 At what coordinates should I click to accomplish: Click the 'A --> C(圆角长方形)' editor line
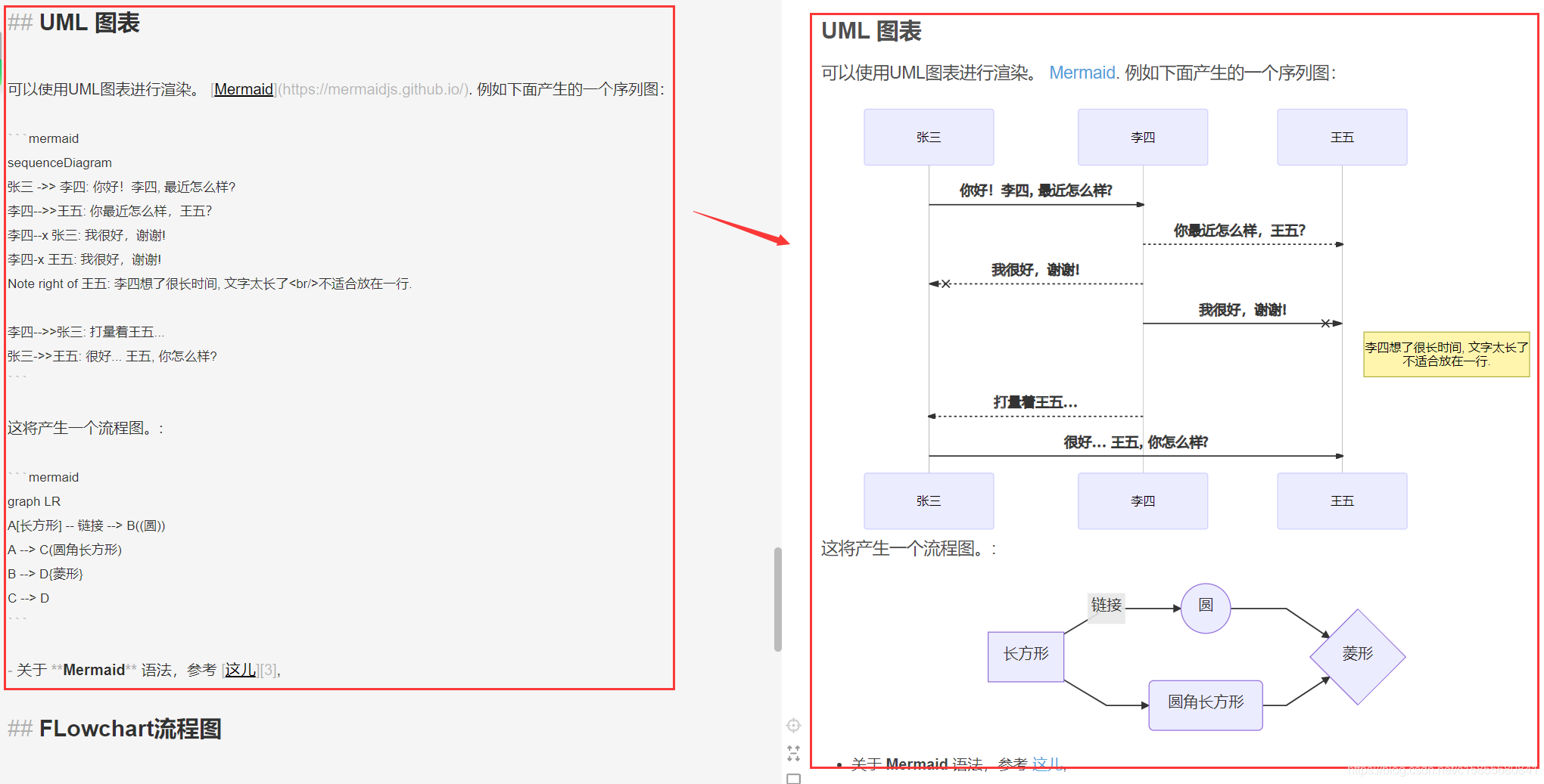tap(64, 550)
